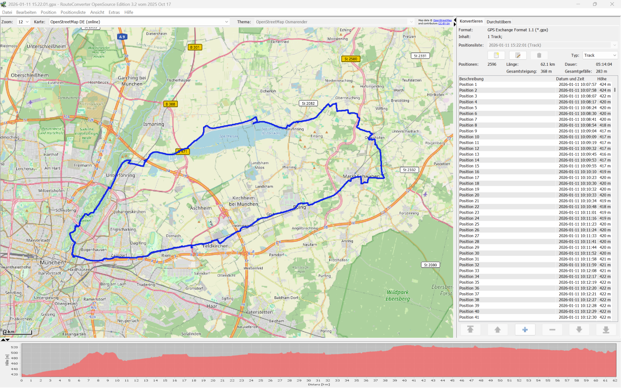
Task: Open the OpenStreetMap attribution link
Action: pyautogui.click(x=442, y=20)
